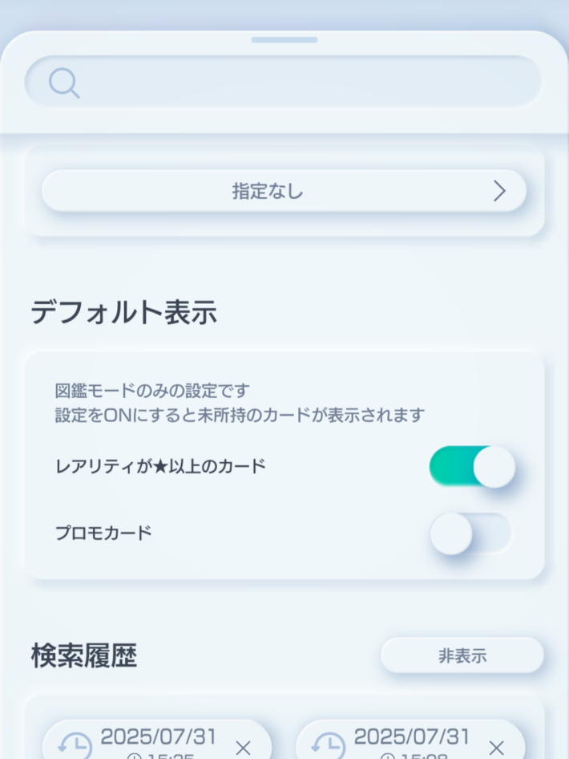Enable the プロモカード toggle
The width and height of the screenshot is (569, 759).
tap(473, 533)
